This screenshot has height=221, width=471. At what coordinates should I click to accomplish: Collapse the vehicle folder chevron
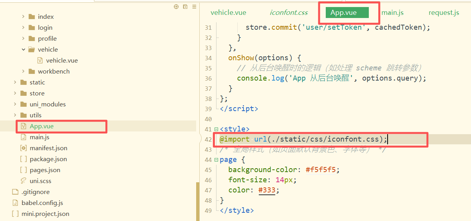click(x=23, y=49)
